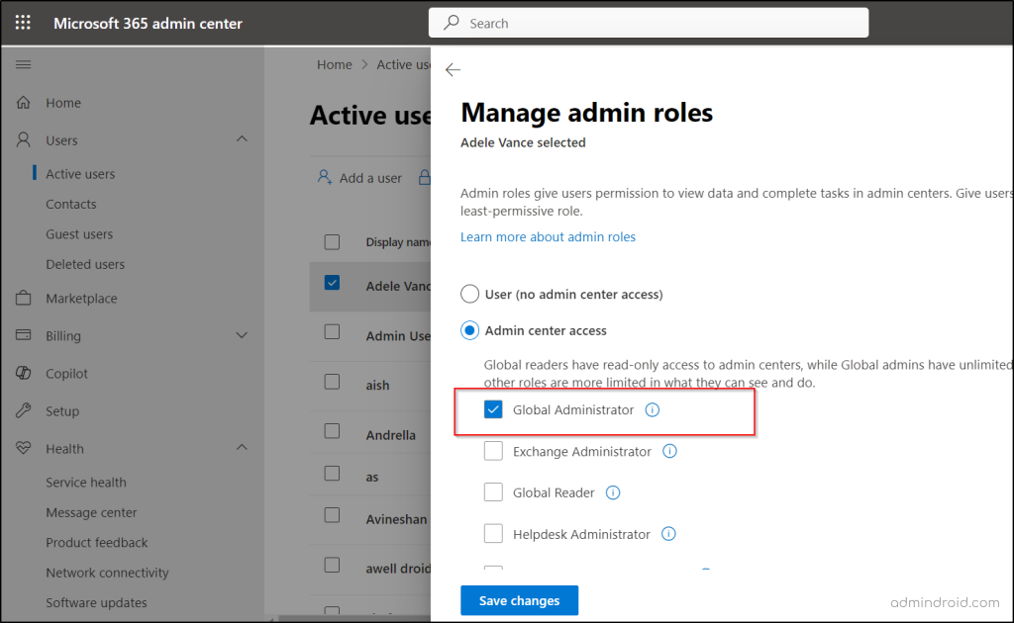This screenshot has width=1014, height=623.
Task: Click the Add a user icon
Action: coord(324,177)
